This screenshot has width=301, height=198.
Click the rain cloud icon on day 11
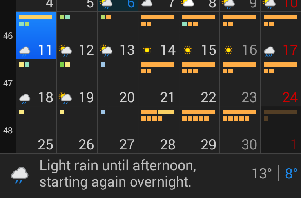click(x=25, y=50)
